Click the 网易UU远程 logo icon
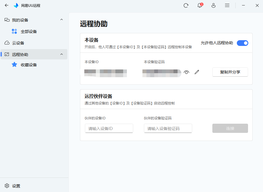Screen dimensions: 263x192 [16, 5]
